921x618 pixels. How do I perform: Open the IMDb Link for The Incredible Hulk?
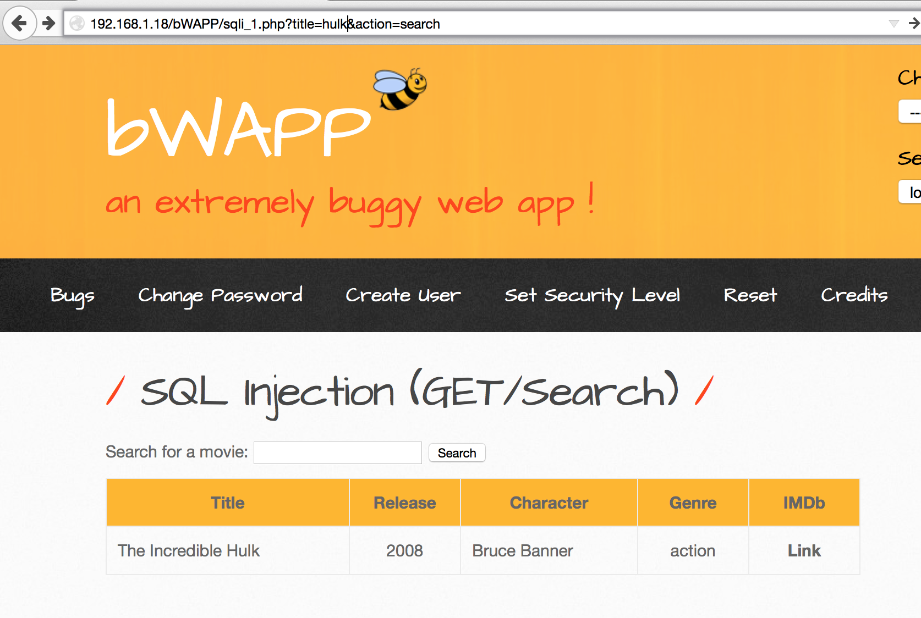tap(804, 550)
